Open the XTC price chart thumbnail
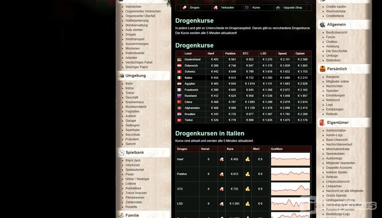Screen dimensions: 382x218 [x=291, y=189]
